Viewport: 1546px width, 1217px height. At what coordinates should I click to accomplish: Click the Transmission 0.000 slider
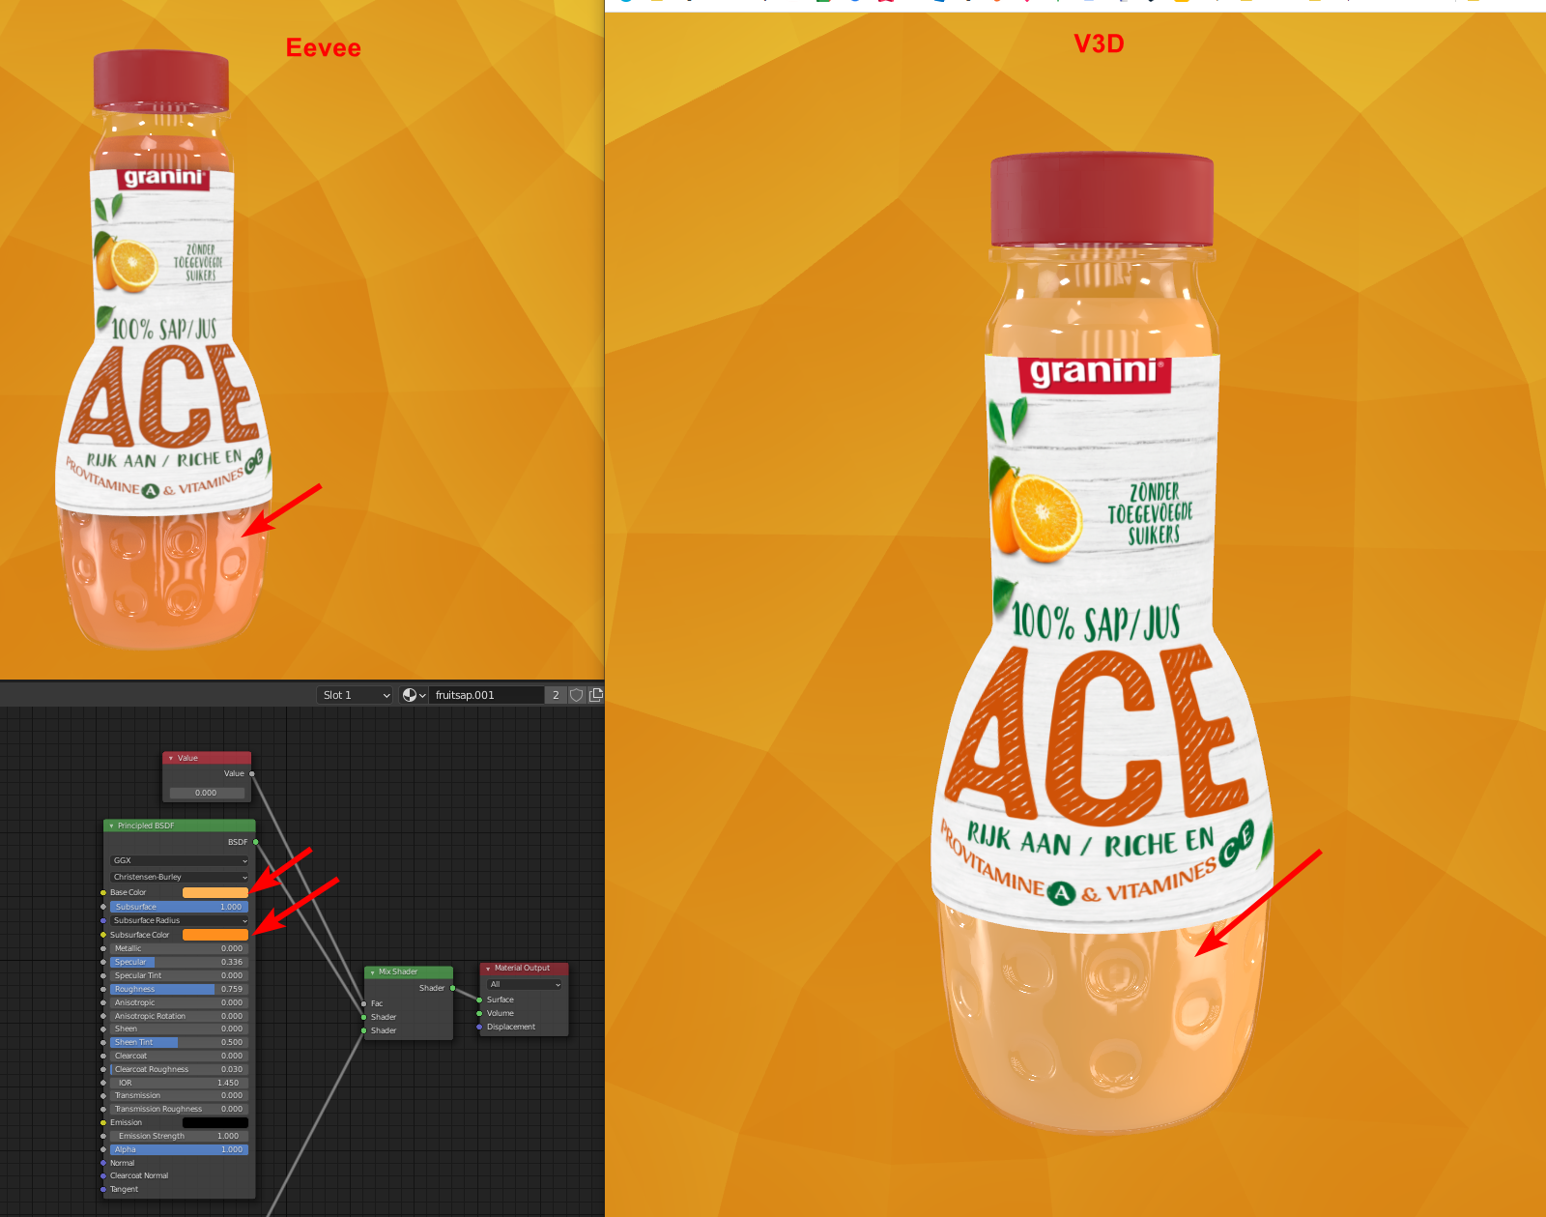(x=180, y=1095)
